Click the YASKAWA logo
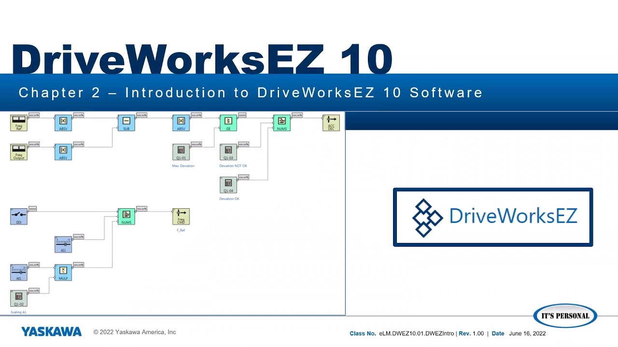 pyautogui.click(x=51, y=332)
